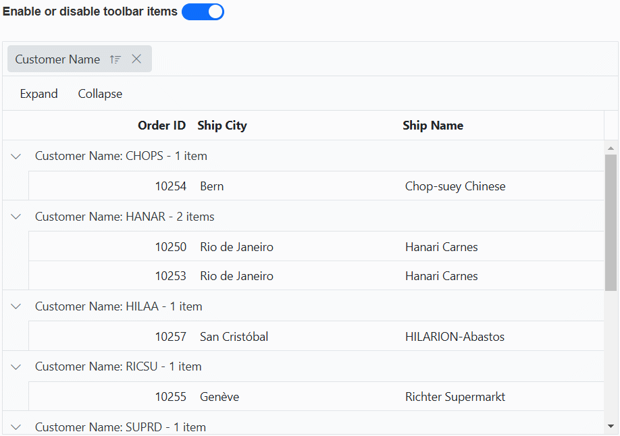Remove Customer Name grouping with X icon
The image size is (620, 436).
pos(136,59)
